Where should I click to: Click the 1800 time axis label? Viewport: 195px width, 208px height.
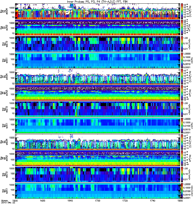pos(180,201)
